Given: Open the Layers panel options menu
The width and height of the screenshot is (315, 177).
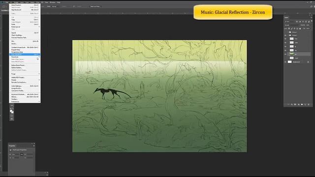Looking at the screenshot, I should (312, 18).
